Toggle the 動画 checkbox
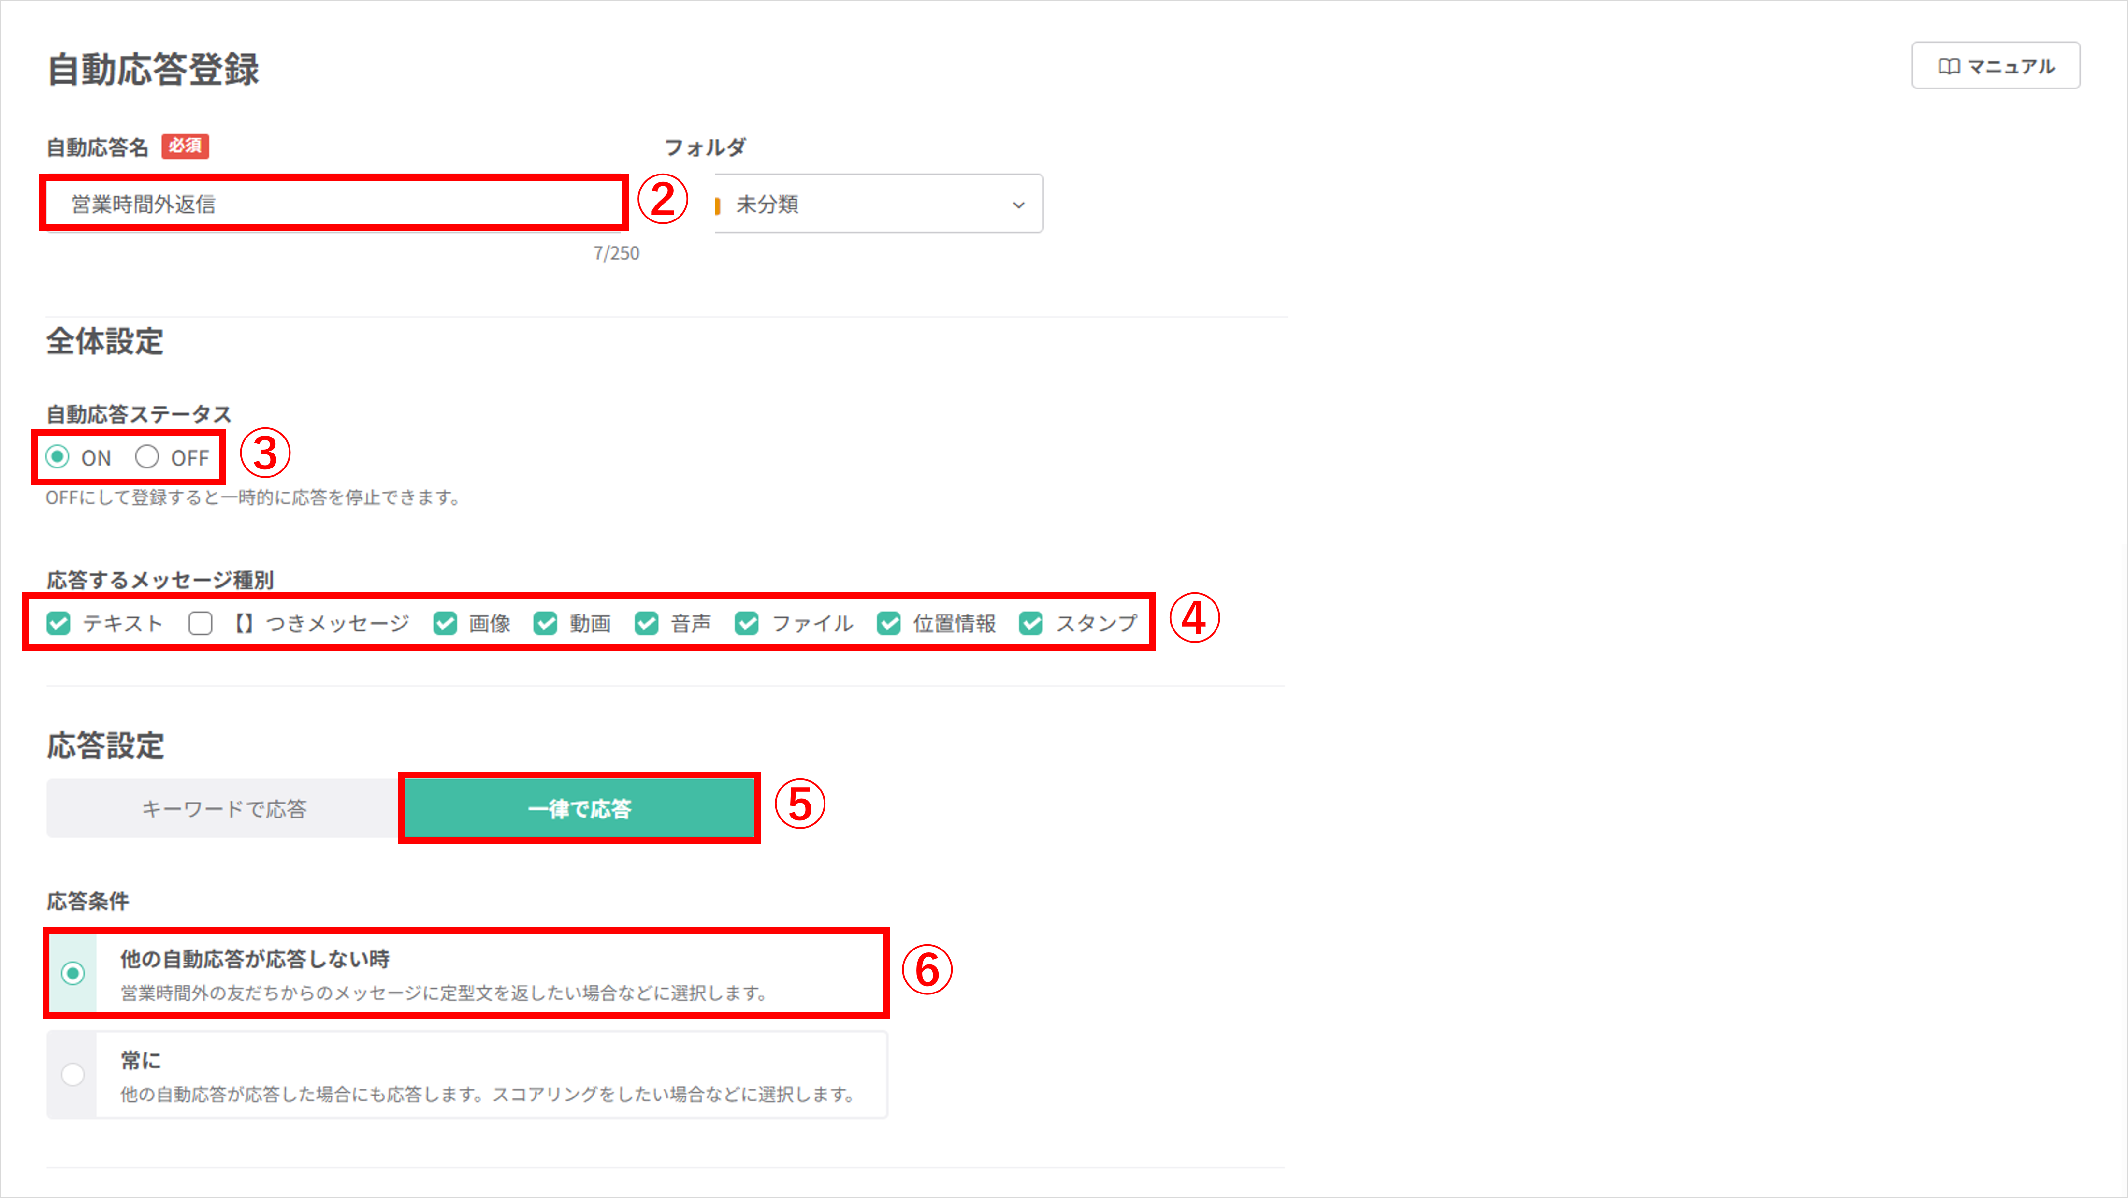 [545, 623]
